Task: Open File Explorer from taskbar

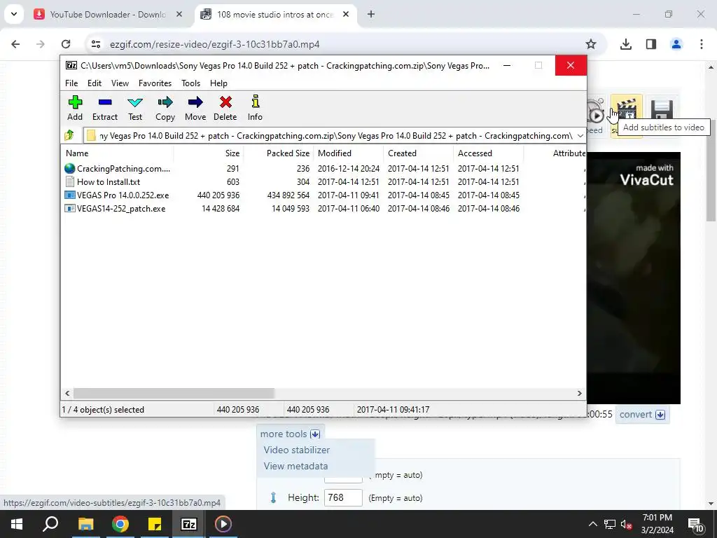Action: point(85,524)
